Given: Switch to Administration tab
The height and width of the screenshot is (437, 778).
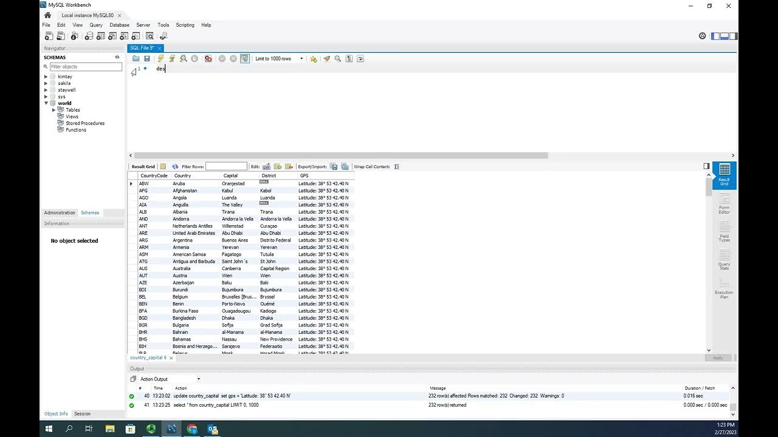Looking at the screenshot, I should click(x=60, y=213).
